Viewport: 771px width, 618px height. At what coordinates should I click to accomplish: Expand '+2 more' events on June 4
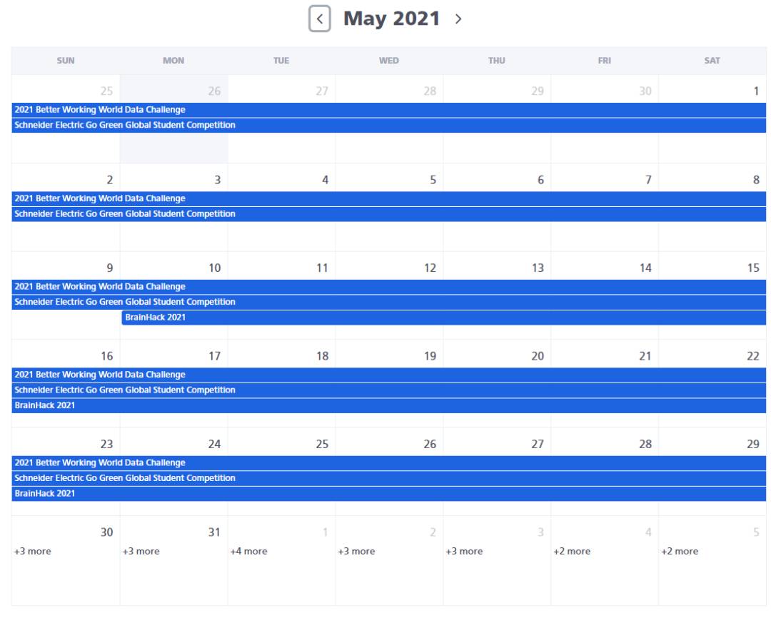point(572,551)
